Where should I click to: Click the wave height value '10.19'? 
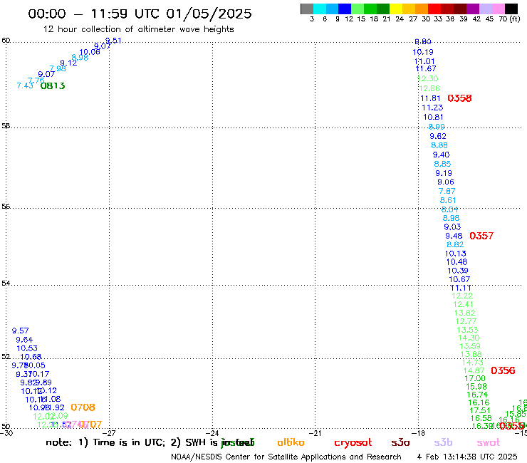(423, 52)
